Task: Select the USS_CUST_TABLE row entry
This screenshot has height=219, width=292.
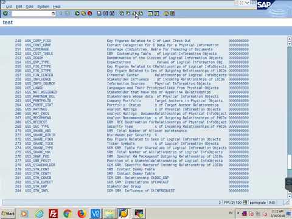Action: pyautogui.click(x=39, y=54)
